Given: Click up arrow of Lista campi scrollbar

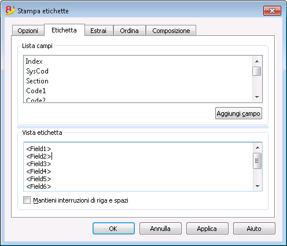Looking at the screenshot, I should 257,61.
